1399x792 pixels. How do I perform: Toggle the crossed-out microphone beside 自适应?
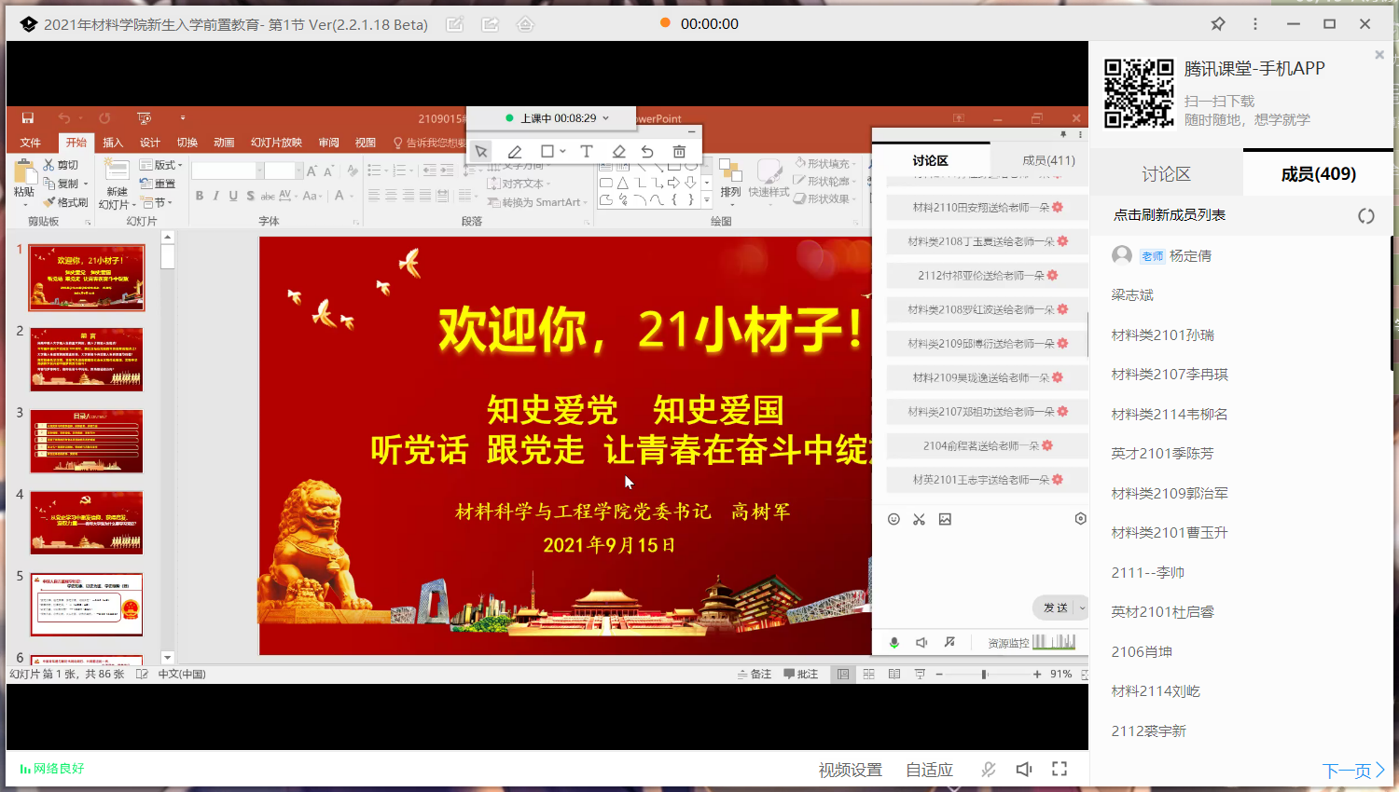[x=989, y=769]
